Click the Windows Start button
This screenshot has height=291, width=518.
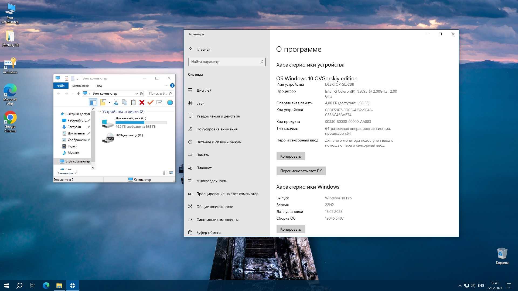(6, 286)
